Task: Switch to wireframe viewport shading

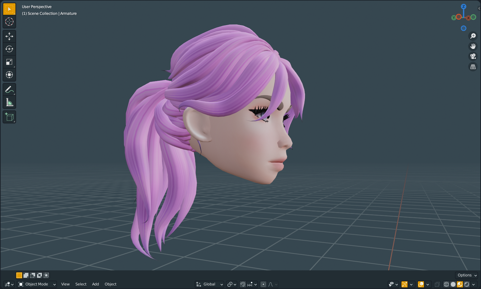Action: tap(446, 284)
